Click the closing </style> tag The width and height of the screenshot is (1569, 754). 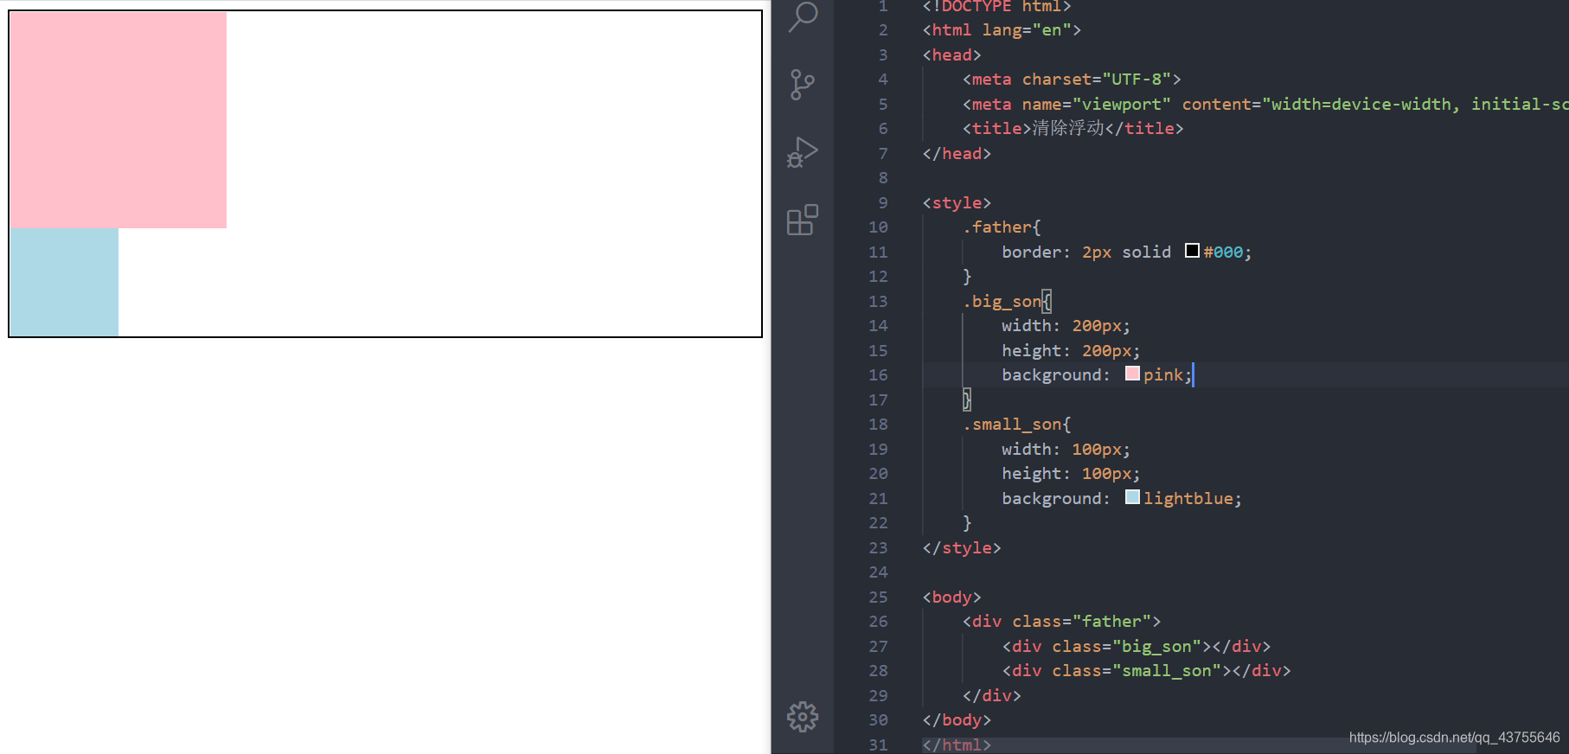click(x=962, y=547)
